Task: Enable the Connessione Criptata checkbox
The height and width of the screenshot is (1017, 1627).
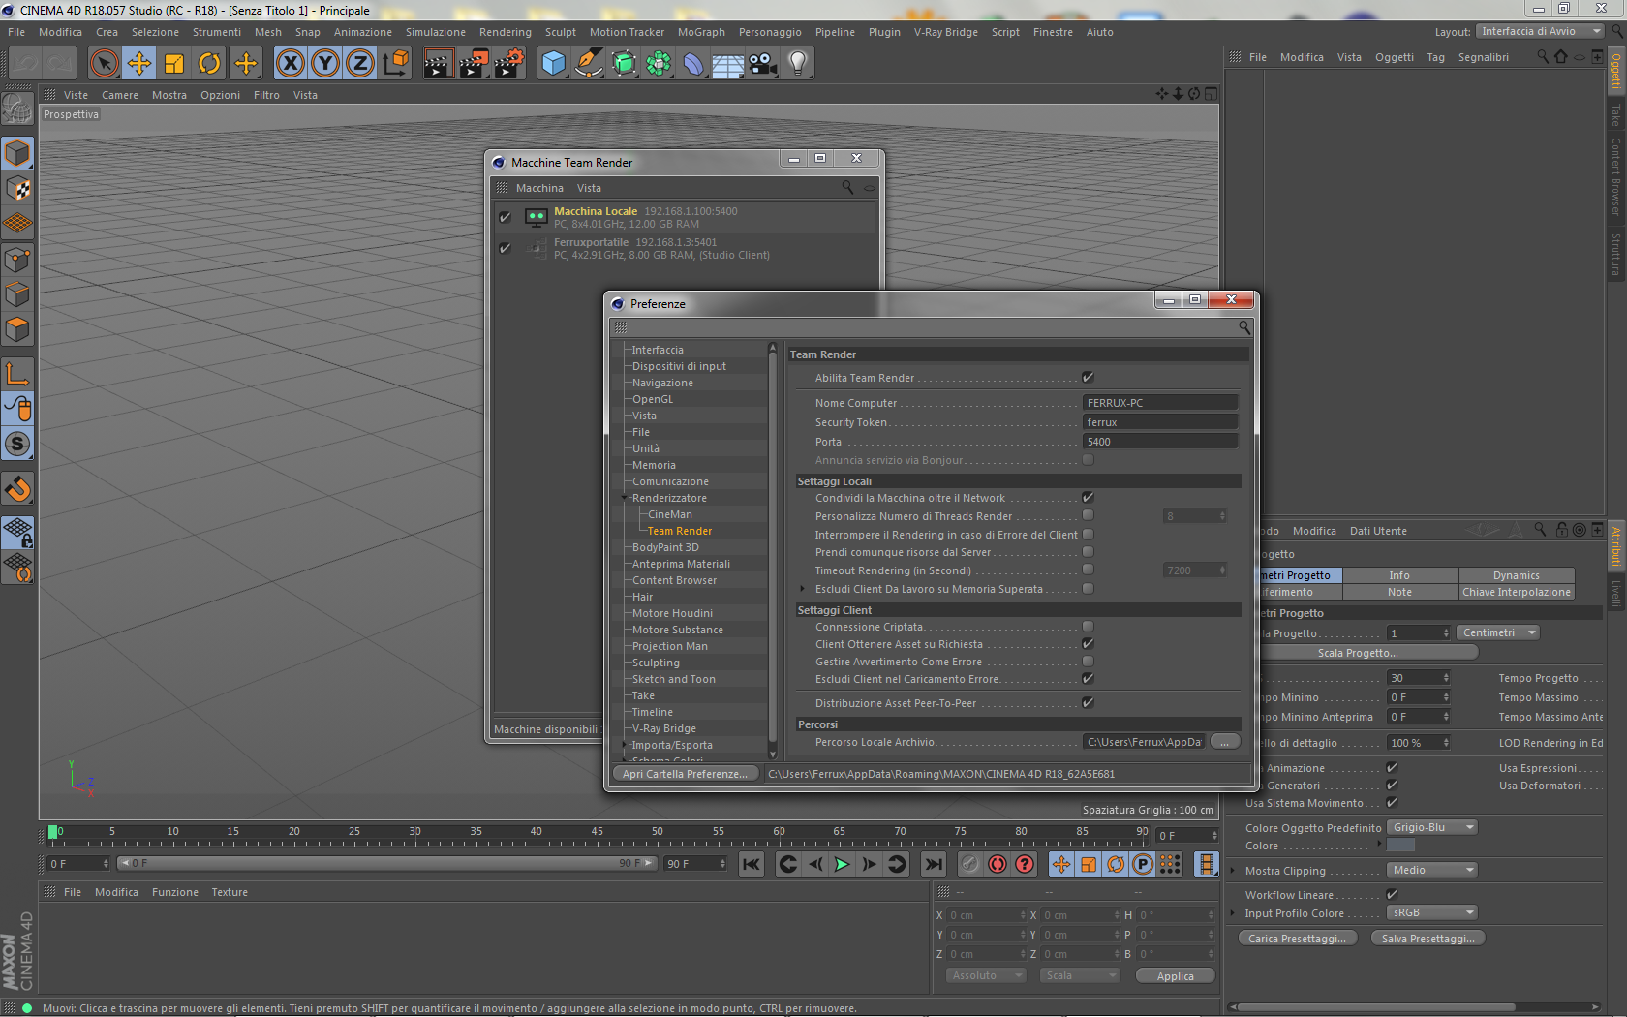Action: point(1088,627)
